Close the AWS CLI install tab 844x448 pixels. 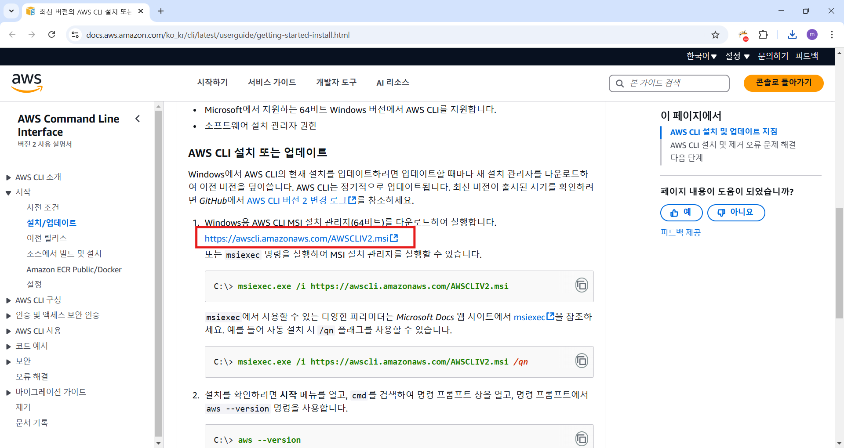(141, 11)
